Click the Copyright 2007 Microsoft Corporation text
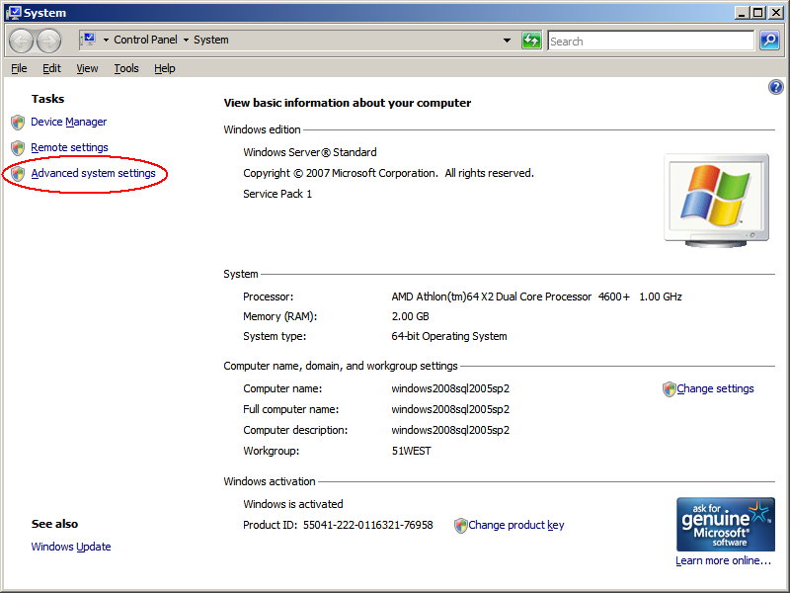Viewport: 790px width, 593px height. tap(388, 174)
